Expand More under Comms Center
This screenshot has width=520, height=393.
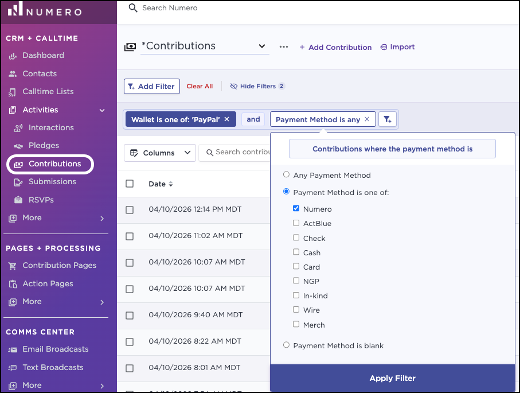102,386
